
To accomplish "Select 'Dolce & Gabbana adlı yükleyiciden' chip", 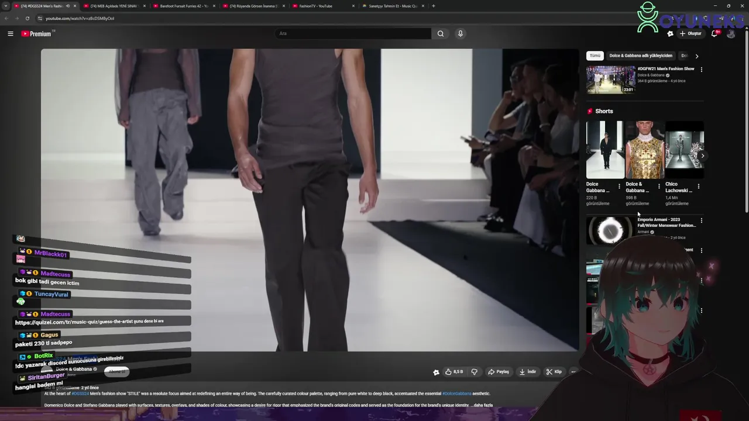I will (641, 56).
